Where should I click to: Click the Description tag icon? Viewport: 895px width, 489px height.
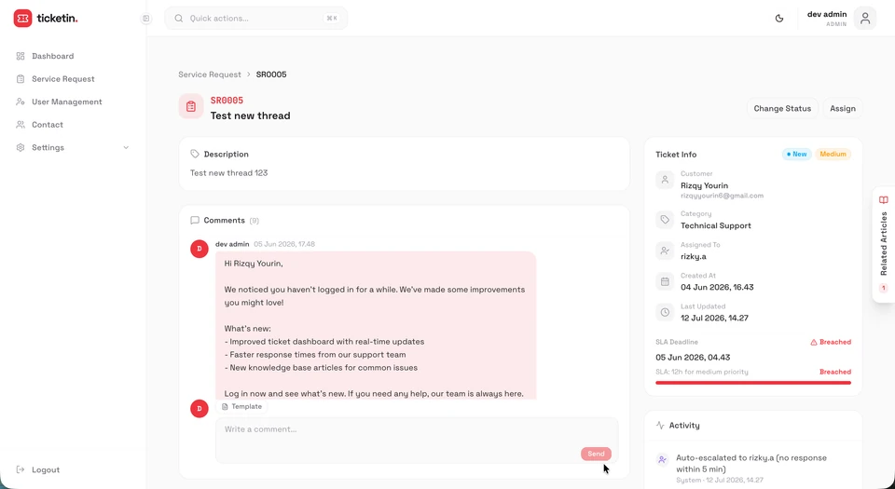195,154
